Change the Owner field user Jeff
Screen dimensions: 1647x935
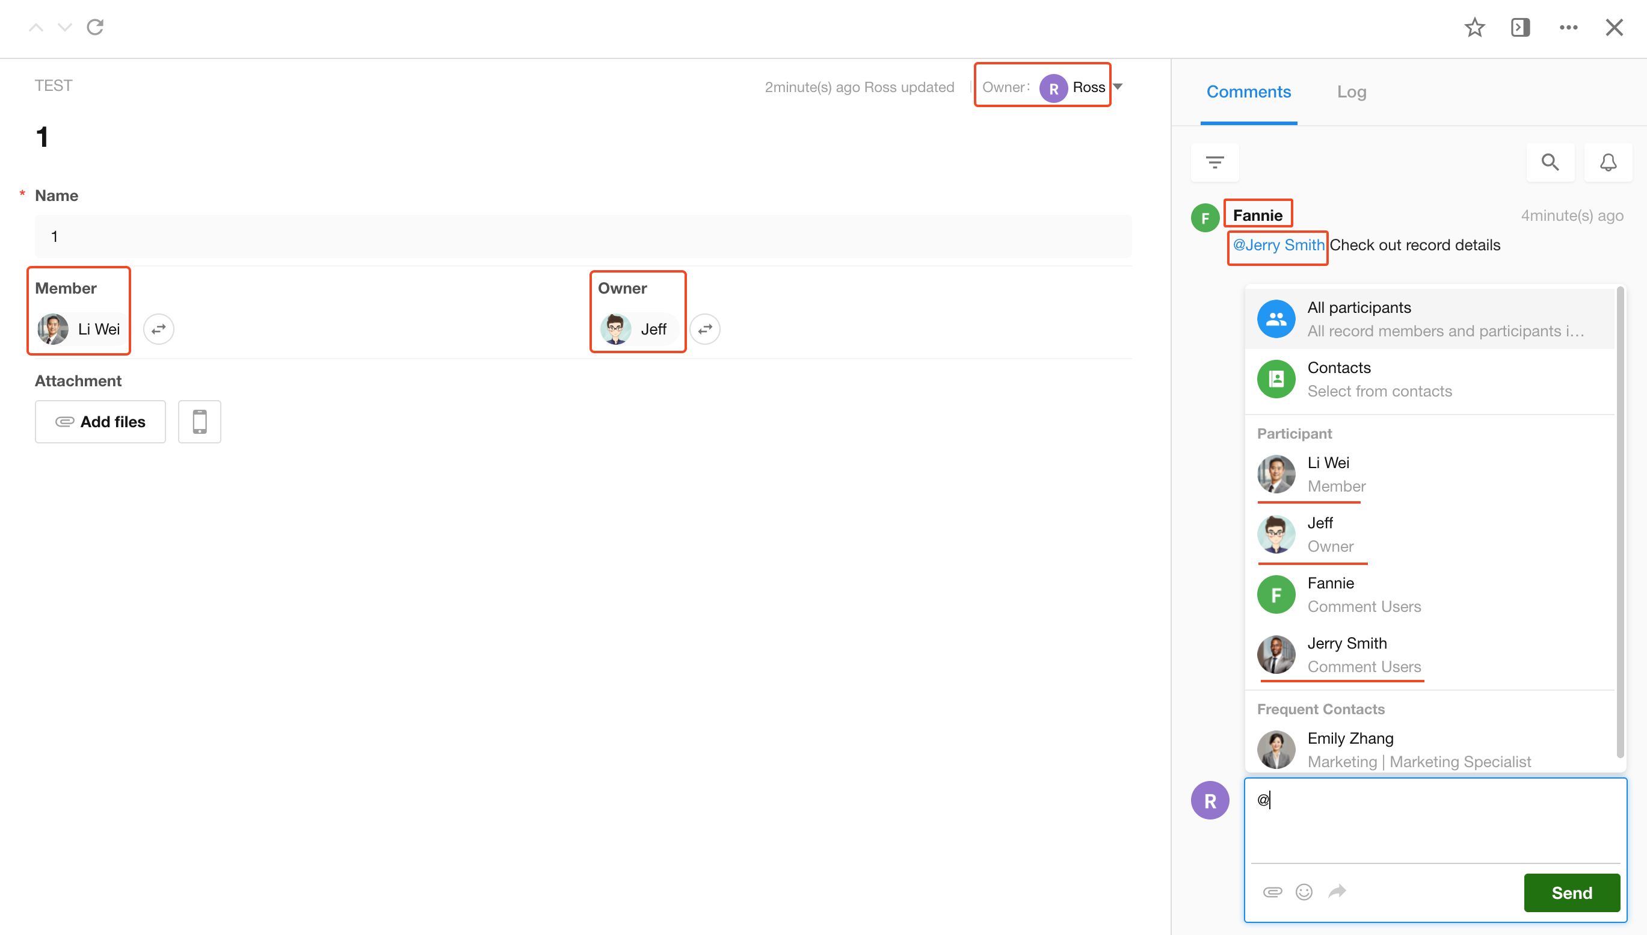(x=705, y=330)
